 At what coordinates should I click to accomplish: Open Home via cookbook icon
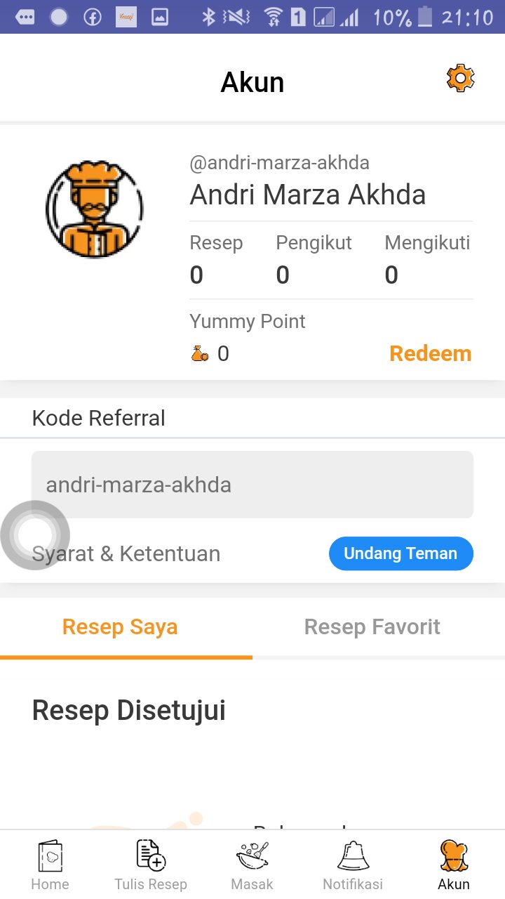coord(50,856)
